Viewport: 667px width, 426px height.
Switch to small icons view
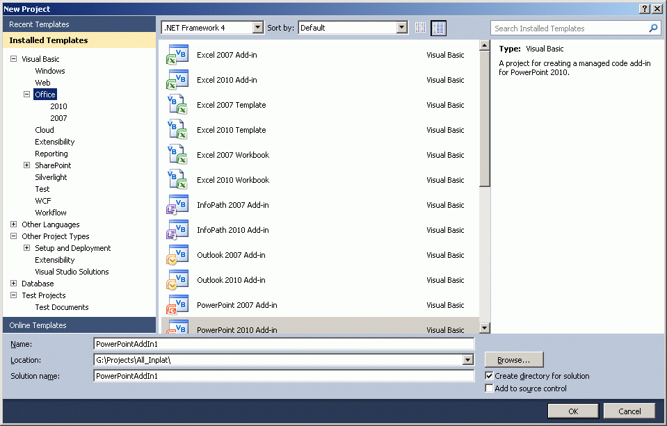(420, 28)
